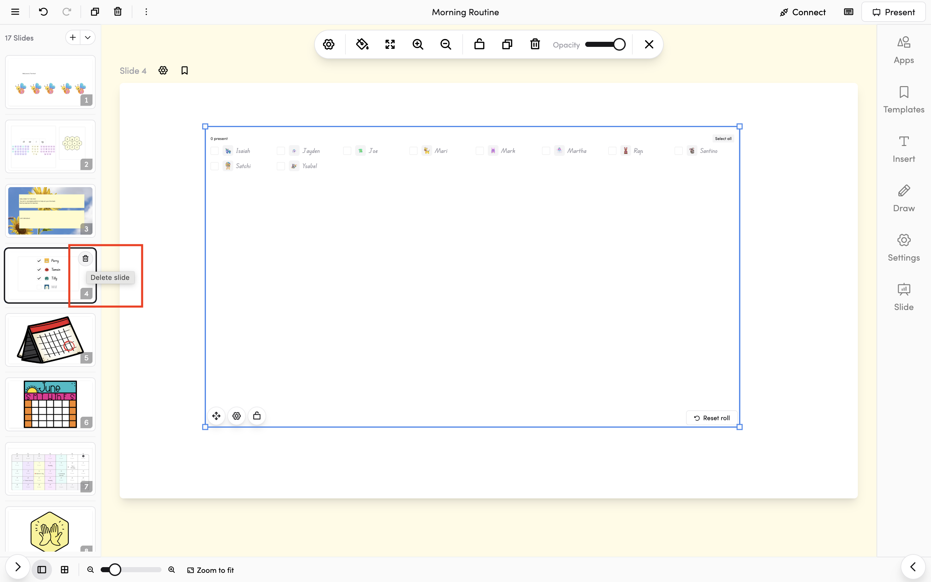931x582 pixels.
Task: Open the add-slide dropdown arrow
Action: [88, 37]
